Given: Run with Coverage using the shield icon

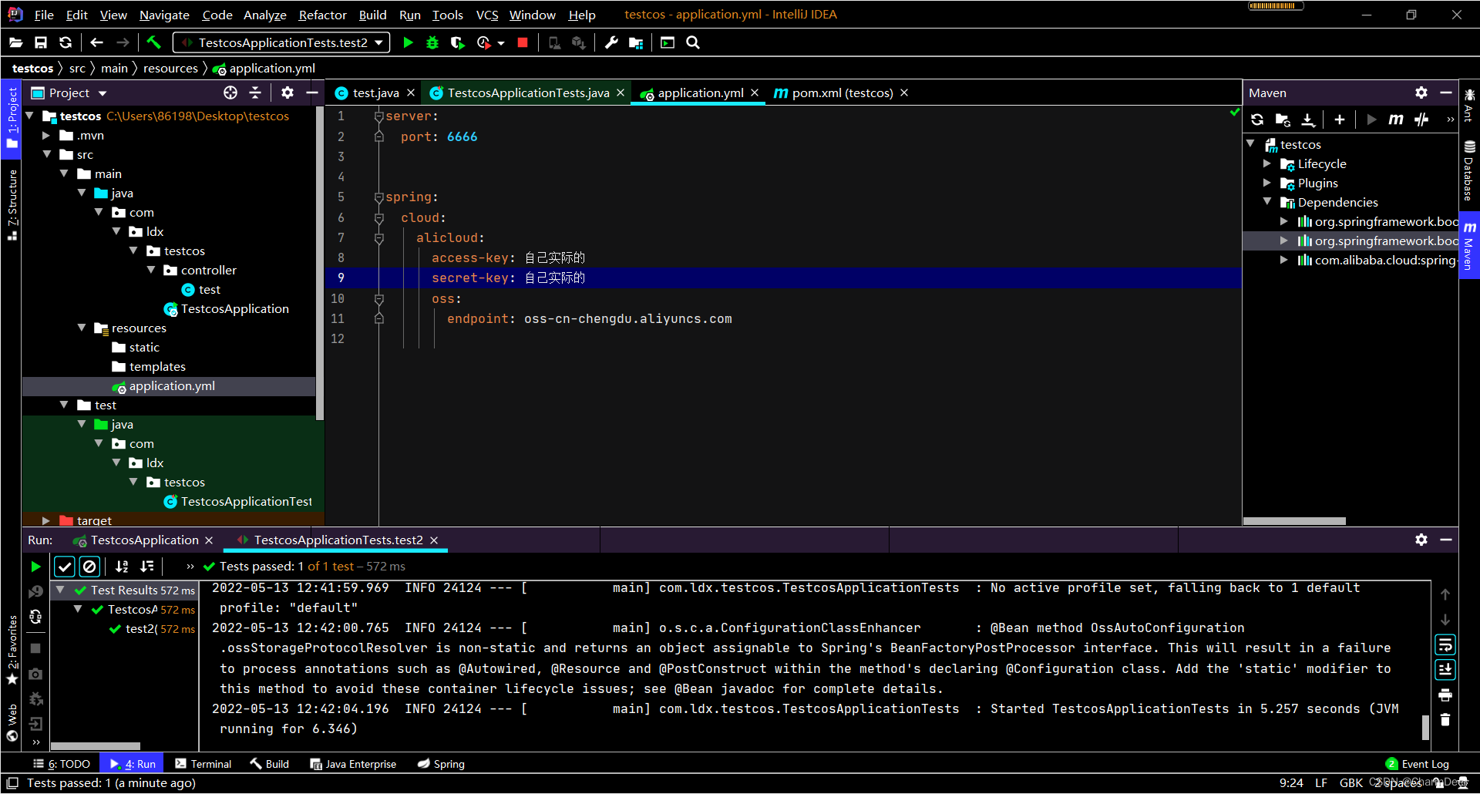Looking at the screenshot, I should coord(458,42).
